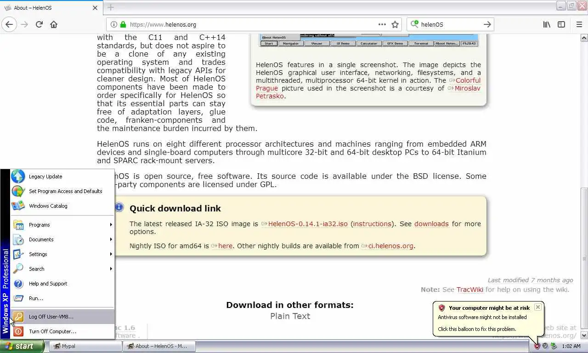Show site information via the info icon
This screenshot has height=353, width=588.
click(x=114, y=24)
